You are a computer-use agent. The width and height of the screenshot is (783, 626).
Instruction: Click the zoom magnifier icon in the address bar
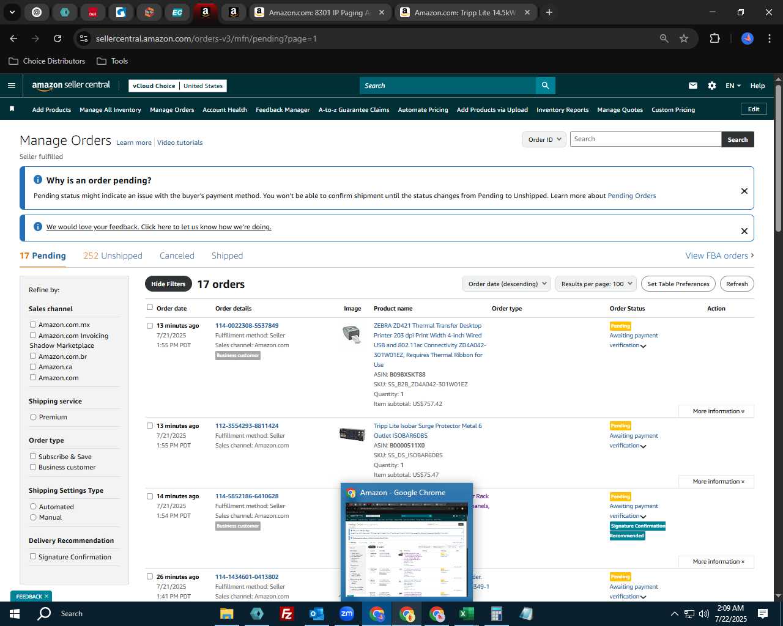[x=664, y=39]
